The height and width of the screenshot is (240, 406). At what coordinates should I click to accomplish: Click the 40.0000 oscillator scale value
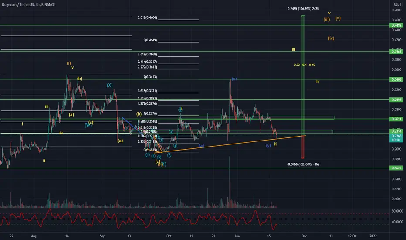[397, 222]
